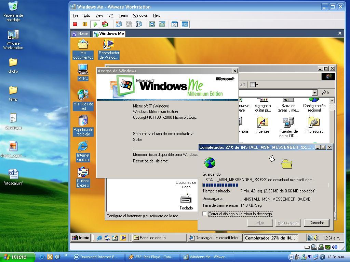350x262 pixels.
Task: Click the Ir go button in Panel de control
Action: (x=325, y=93)
